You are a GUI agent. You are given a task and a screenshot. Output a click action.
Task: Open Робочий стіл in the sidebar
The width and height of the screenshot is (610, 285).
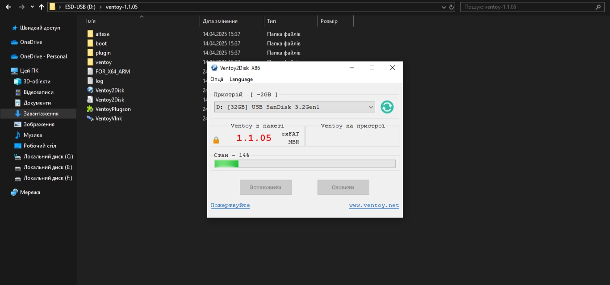(x=40, y=146)
